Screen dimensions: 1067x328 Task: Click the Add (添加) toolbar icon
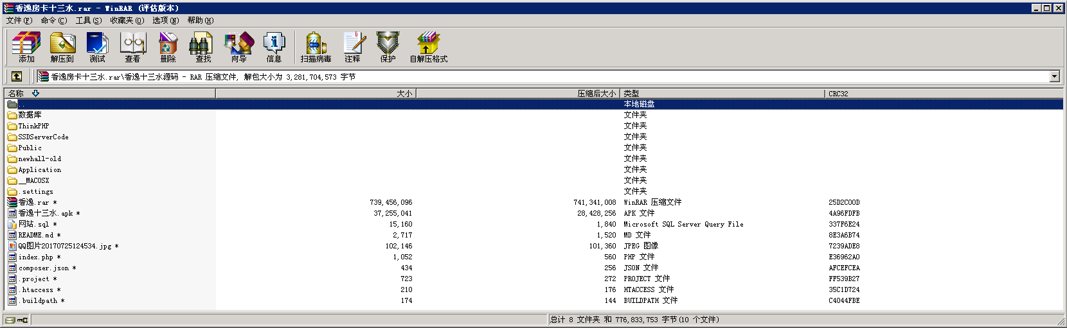[26, 47]
